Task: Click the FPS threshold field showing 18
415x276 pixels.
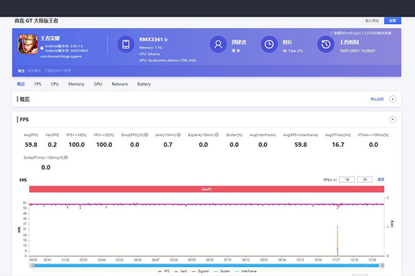Action: coord(348,179)
